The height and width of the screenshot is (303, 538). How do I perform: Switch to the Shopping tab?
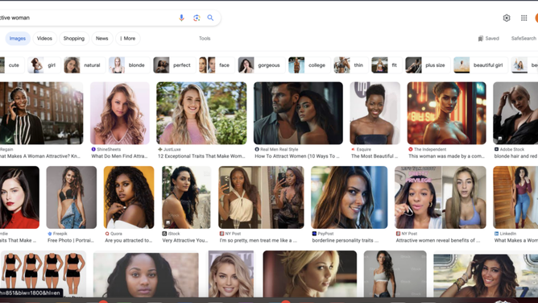74,39
